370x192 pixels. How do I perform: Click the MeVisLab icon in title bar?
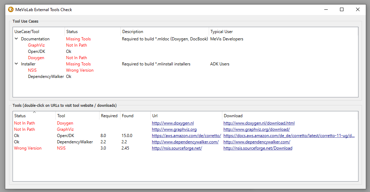point(11,10)
